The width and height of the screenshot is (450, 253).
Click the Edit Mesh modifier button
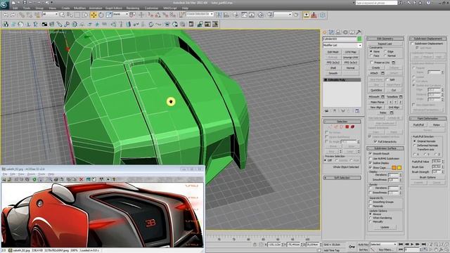coord(333,52)
